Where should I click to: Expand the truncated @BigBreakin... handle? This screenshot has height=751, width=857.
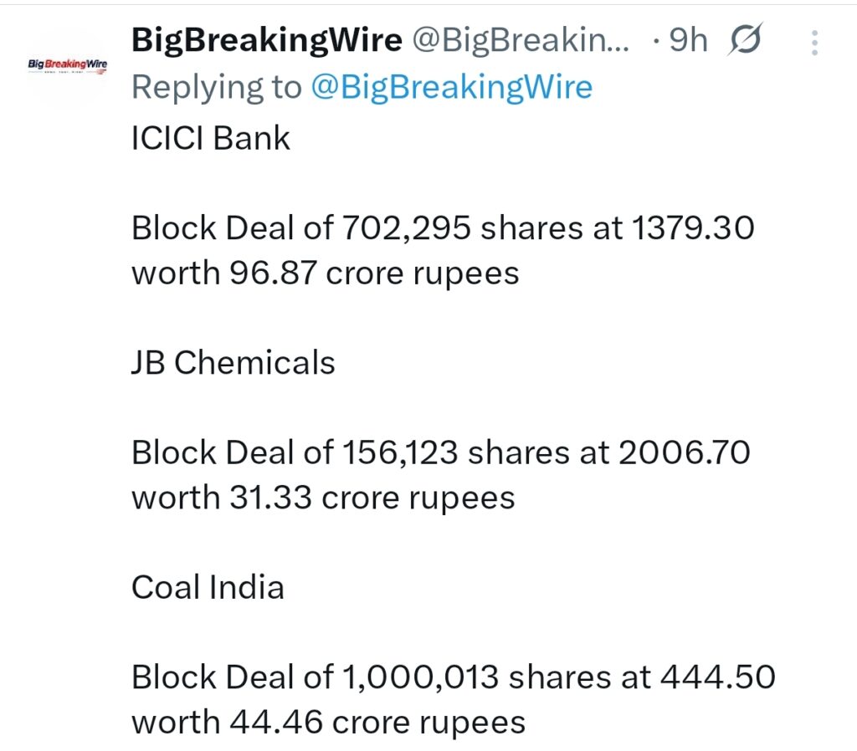pyautogui.click(x=527, y=39)
